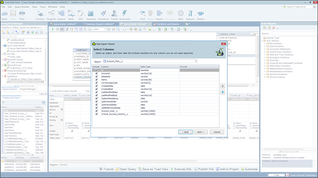Uncheck Include for CreatedDate column
This screenshot has height=178, width=318.
96,86
